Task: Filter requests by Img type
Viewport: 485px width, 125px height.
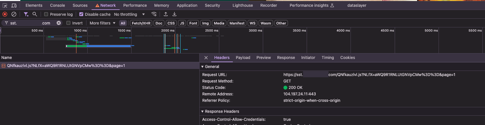Action: [x=205, y=23]
